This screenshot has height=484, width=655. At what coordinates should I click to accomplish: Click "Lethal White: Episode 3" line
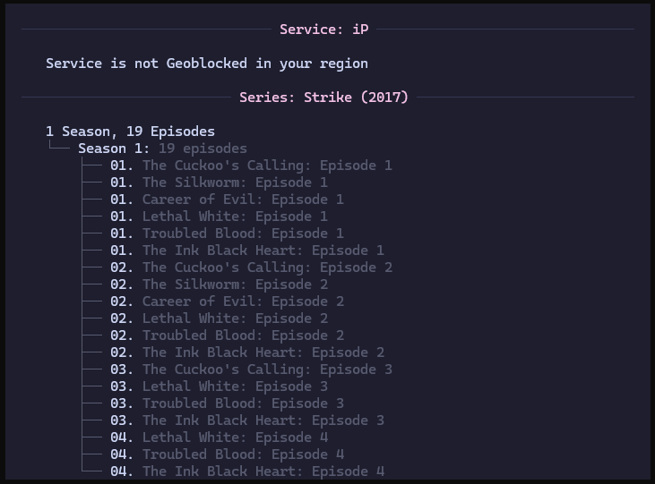pos(235,386)
